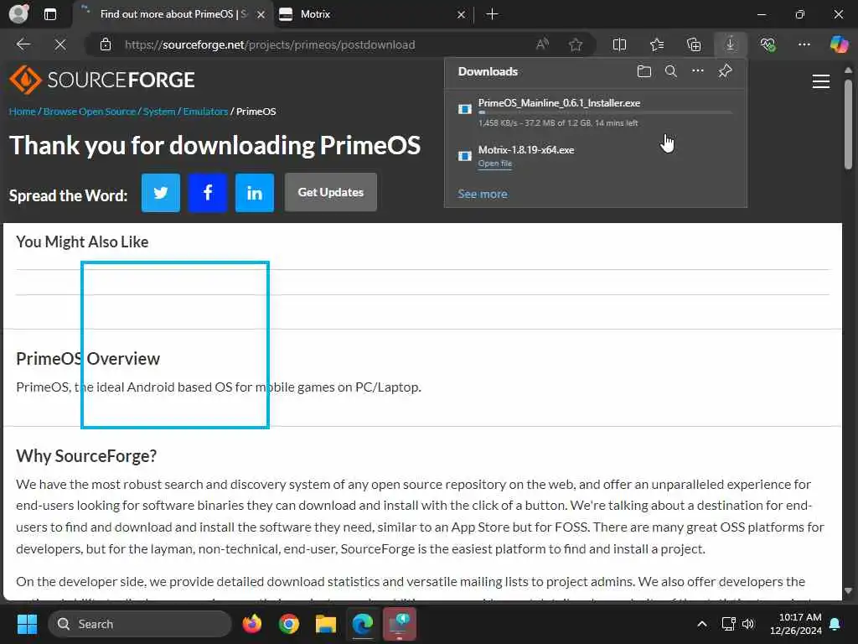
Task: Click the Why SourceForge? heading
Action: (x=86, y=455)
